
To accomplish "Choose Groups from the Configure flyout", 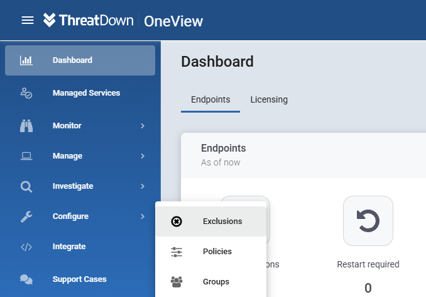I will (x=211, y=282).
